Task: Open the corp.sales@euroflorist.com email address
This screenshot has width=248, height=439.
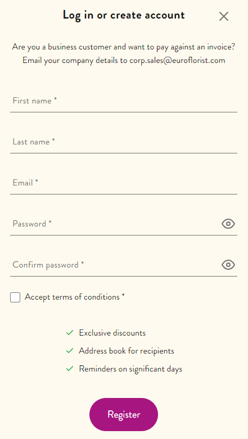Action: pyautogui.click(x=177, y=61)
